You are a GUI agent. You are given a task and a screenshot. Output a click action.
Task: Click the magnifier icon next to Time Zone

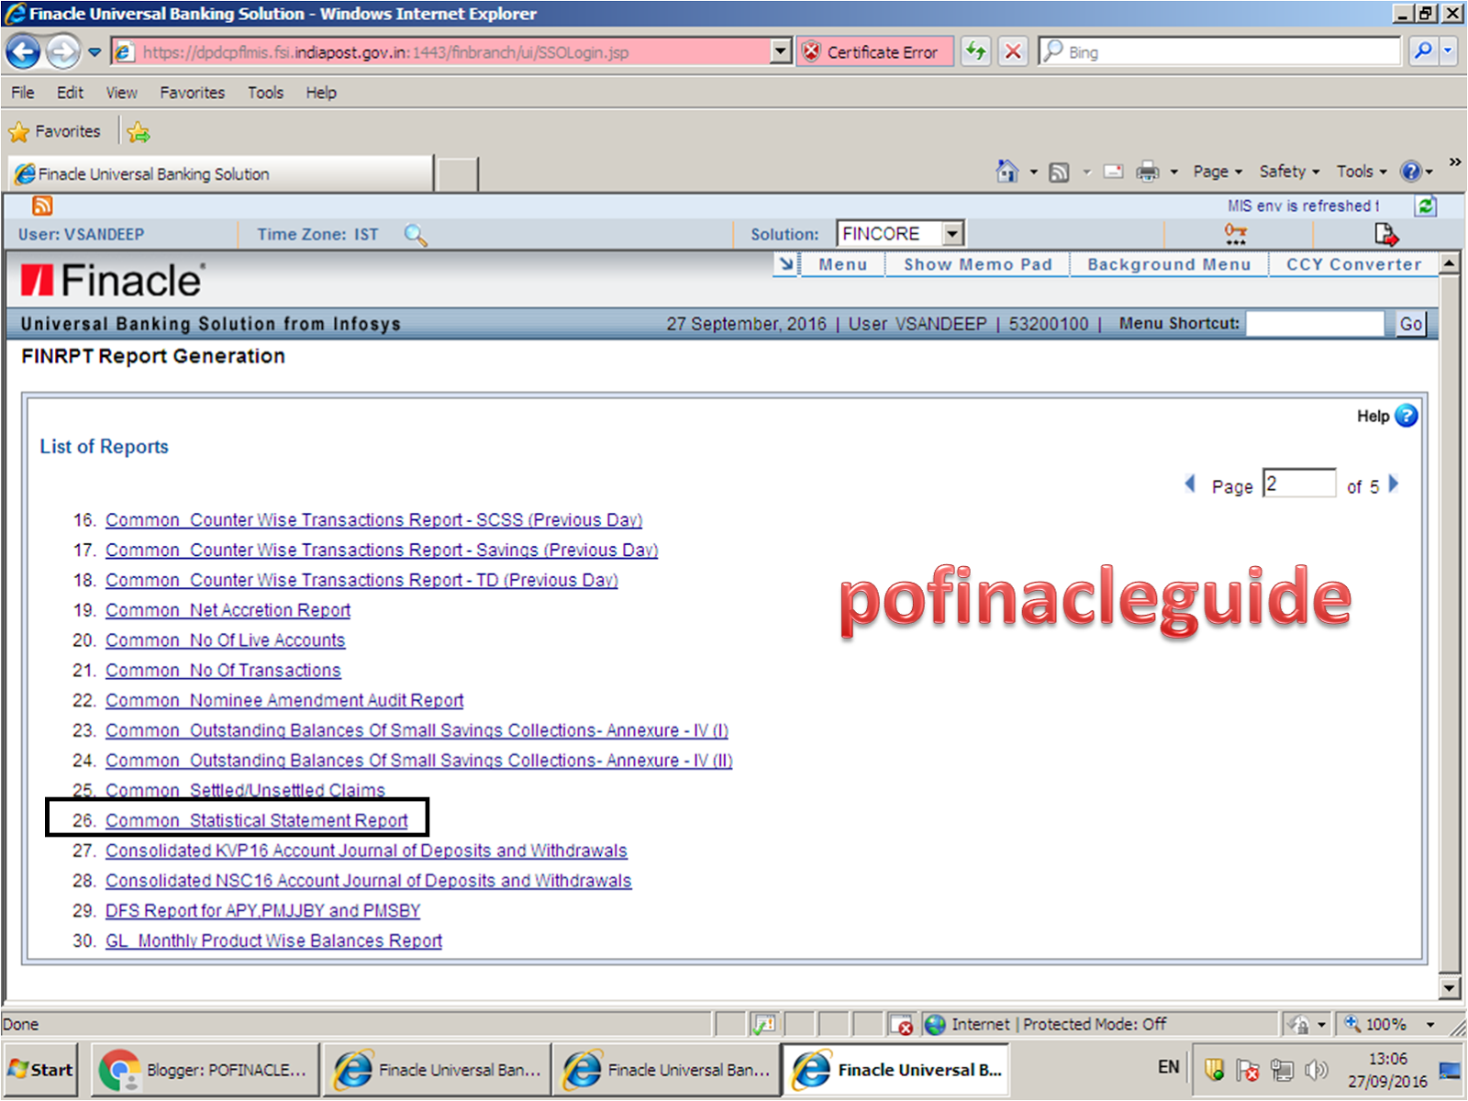click(x=416, y=235)
